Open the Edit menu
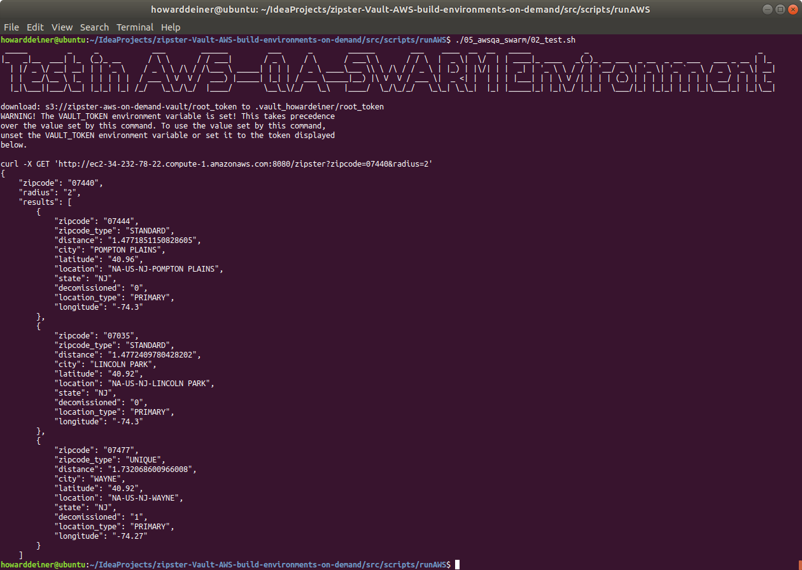The height and width of the screenshot is (570, 802). pyautogui.click(x=35, y=27)
